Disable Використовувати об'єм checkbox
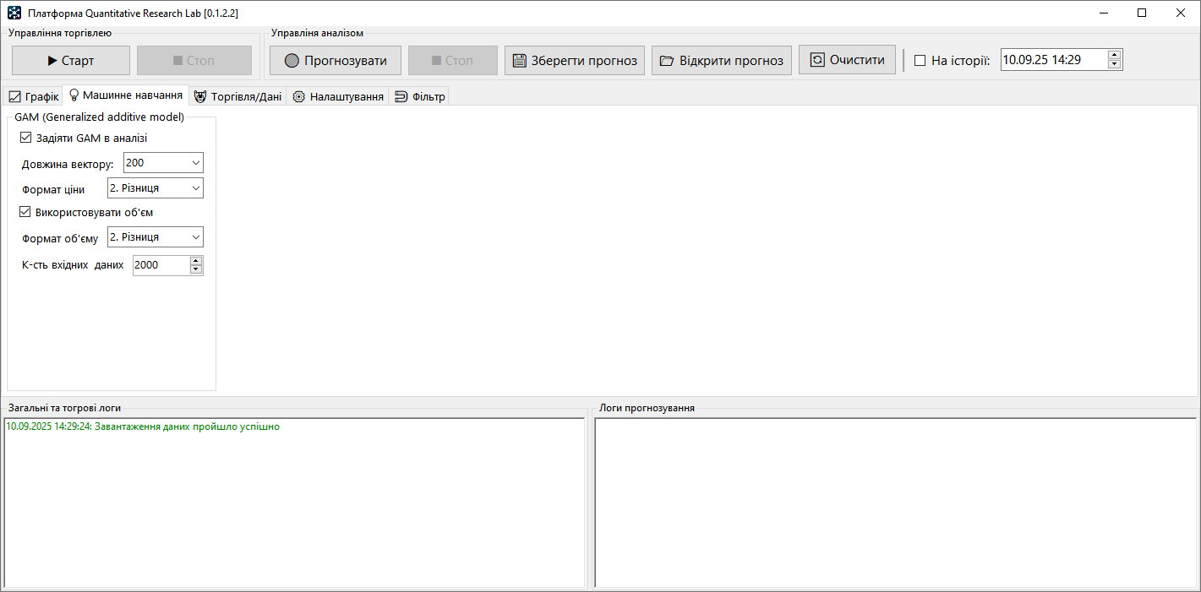The height and width of the screenshot is (592, 1201). point(25,212)
